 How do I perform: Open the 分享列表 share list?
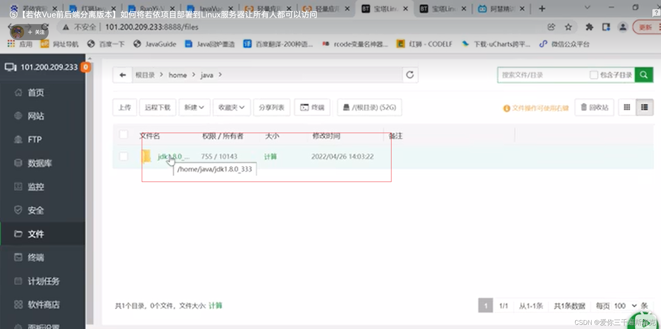[x=272, y=107]
